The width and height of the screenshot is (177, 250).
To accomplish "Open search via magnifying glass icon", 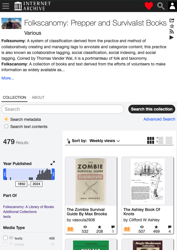I will 161,6.
